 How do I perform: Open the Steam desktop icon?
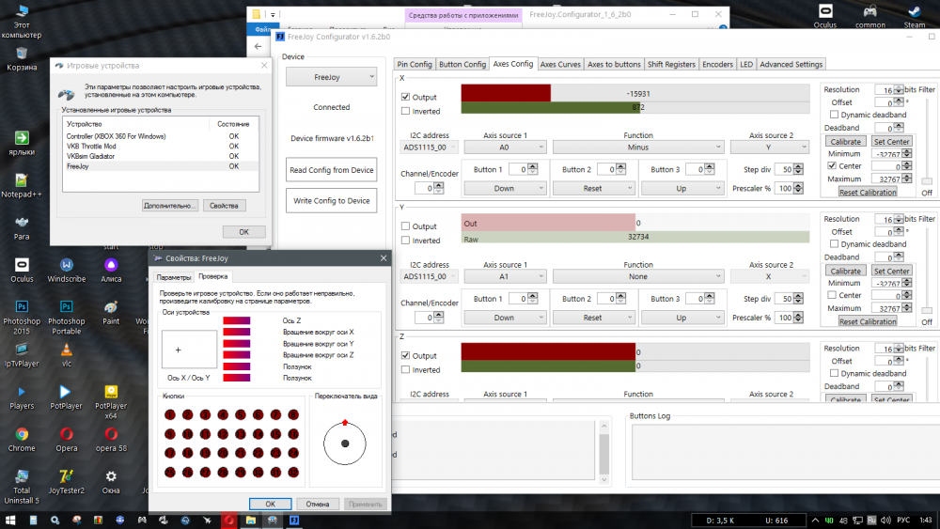[x=915, y=11]
